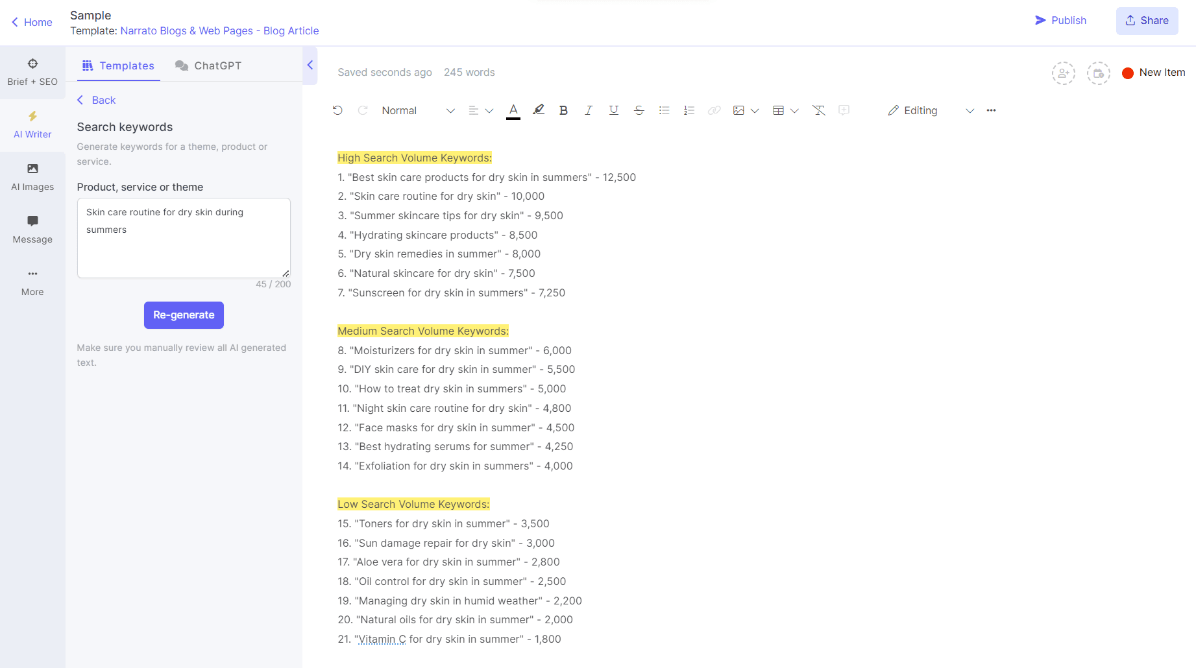
Task: Switch to the ChatGPT tab
Action: [x=208, y=66]
